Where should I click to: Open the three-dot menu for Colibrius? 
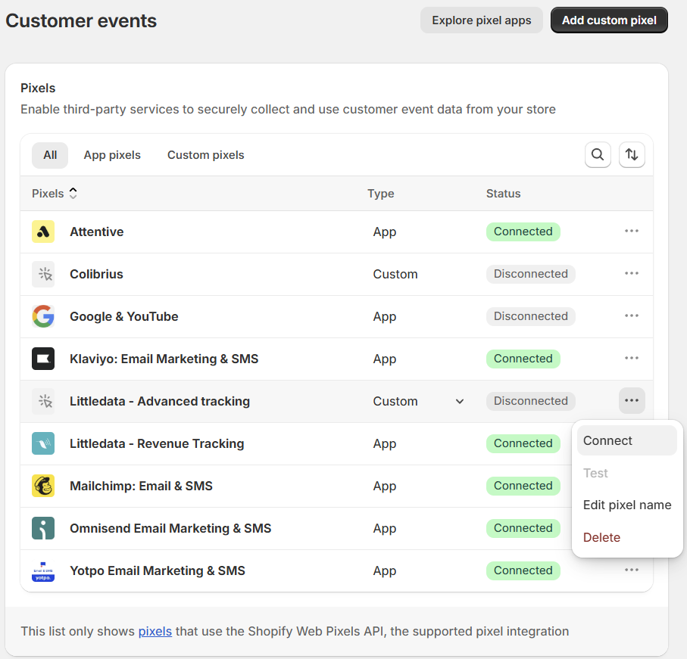632,273
